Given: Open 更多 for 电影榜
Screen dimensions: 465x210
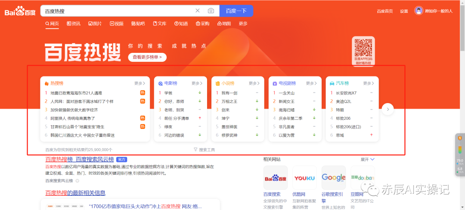Looking at the screenshot, I should point(197,83).
